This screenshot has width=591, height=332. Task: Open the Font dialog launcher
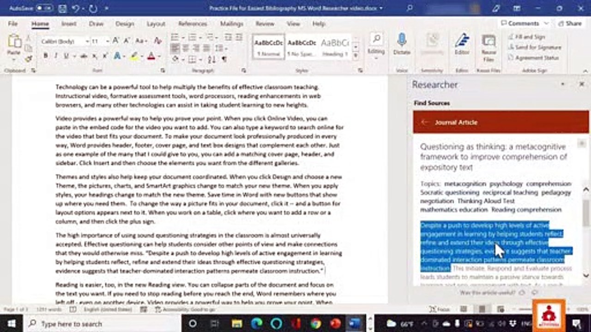163,71
